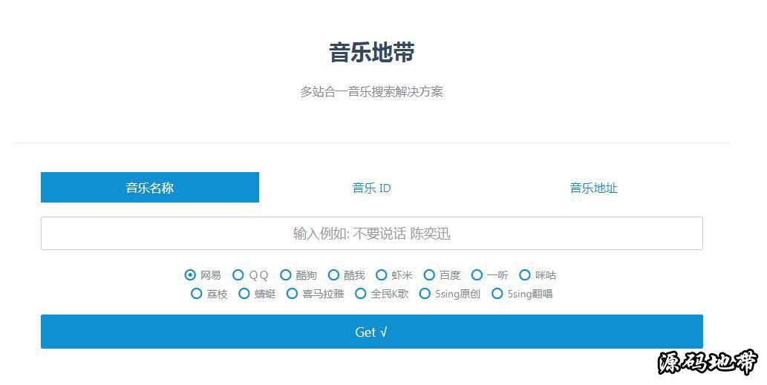Image resolution: width=767 pixels, height=385 pixels.
Task: Pick the 酷我 radio option
Action: coord(333,275)
